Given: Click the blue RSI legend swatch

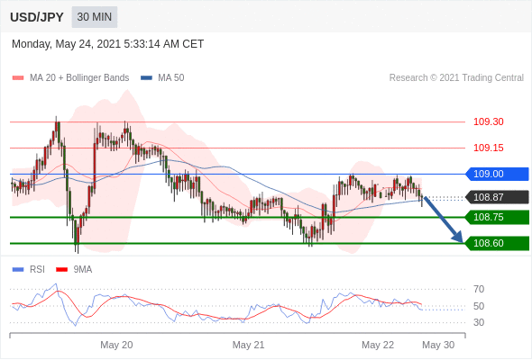Looking at the screenshot, I should click(18, 270).
